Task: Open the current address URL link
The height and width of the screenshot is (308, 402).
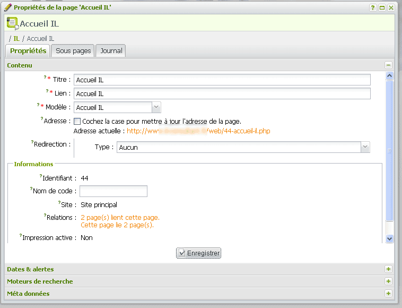Action: (198, 131)
